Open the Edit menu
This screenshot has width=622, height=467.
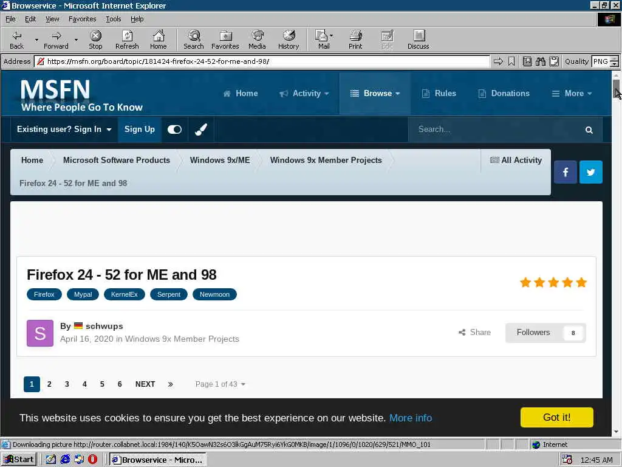point(30,19)
